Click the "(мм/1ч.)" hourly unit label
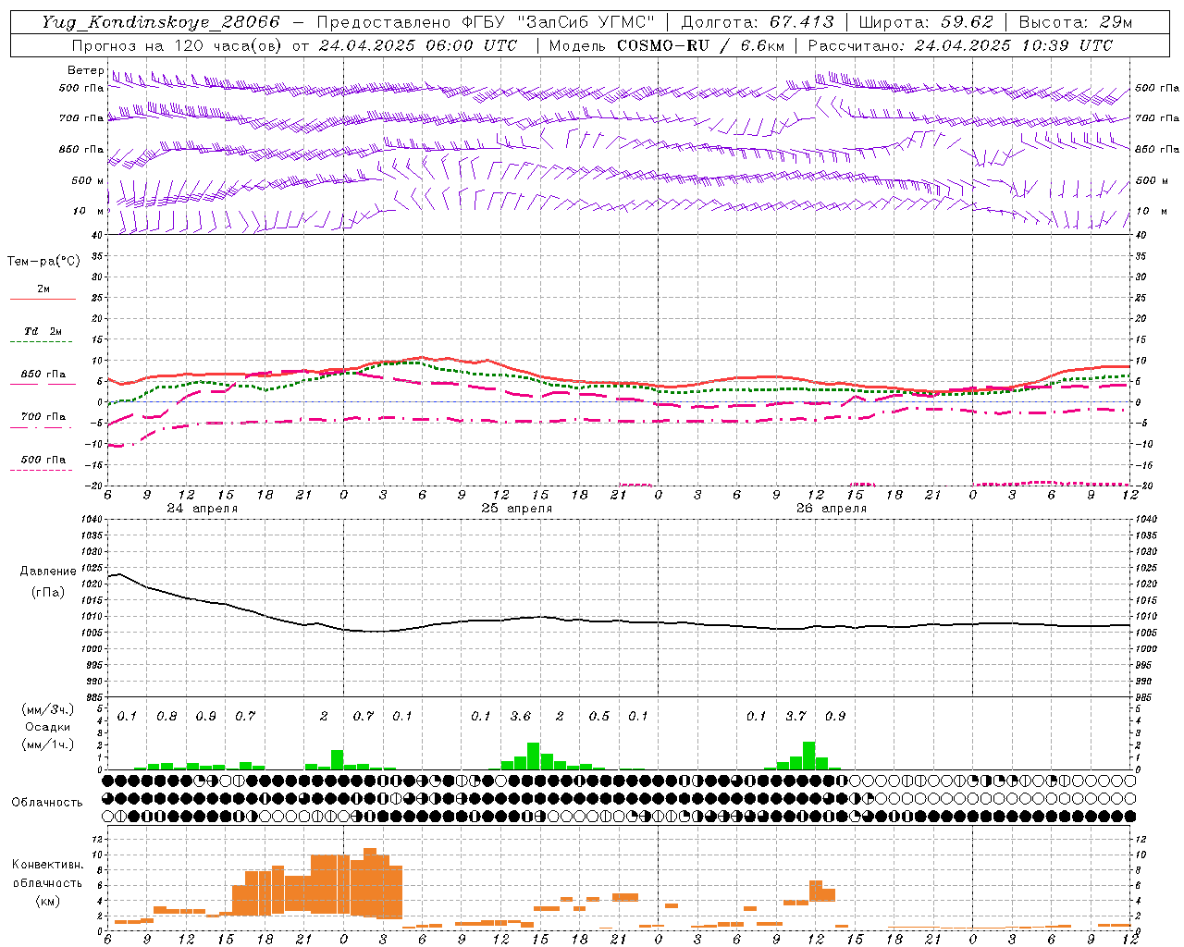The height and width of the screenshot is (947, 1184). (48, 744)
